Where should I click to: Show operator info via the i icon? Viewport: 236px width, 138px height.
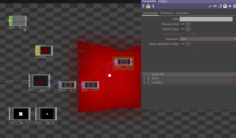(x=153, y=6)
